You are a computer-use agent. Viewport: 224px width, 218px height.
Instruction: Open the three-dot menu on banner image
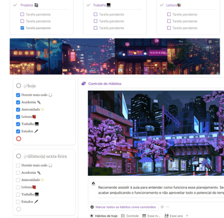click(x=216, y=42)
